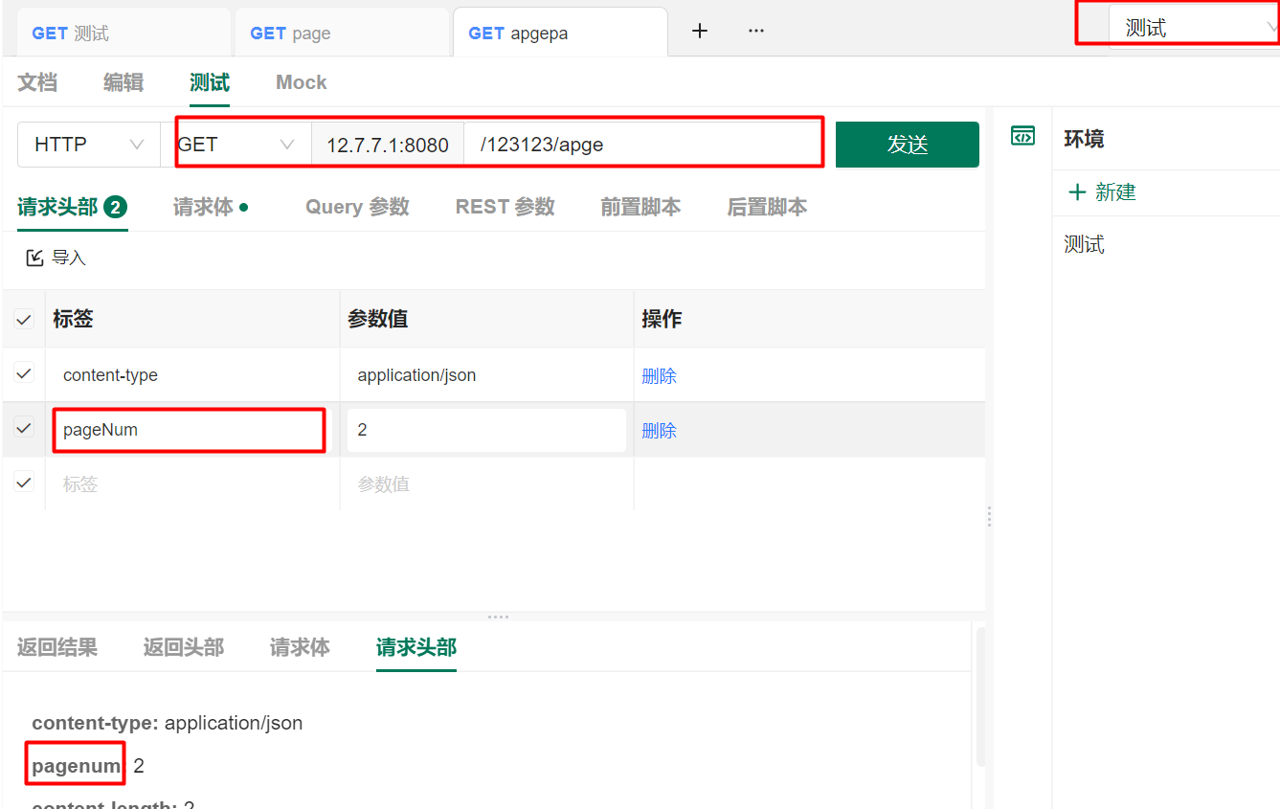
Task: Uncheck the pageNum header checkbox
Action: 24,428
